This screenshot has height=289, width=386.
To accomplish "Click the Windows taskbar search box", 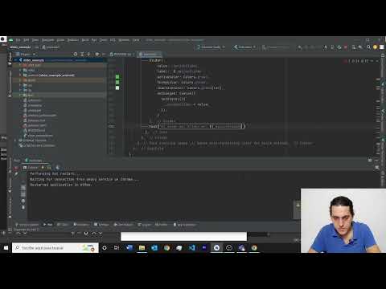I will tap(55, 248).
